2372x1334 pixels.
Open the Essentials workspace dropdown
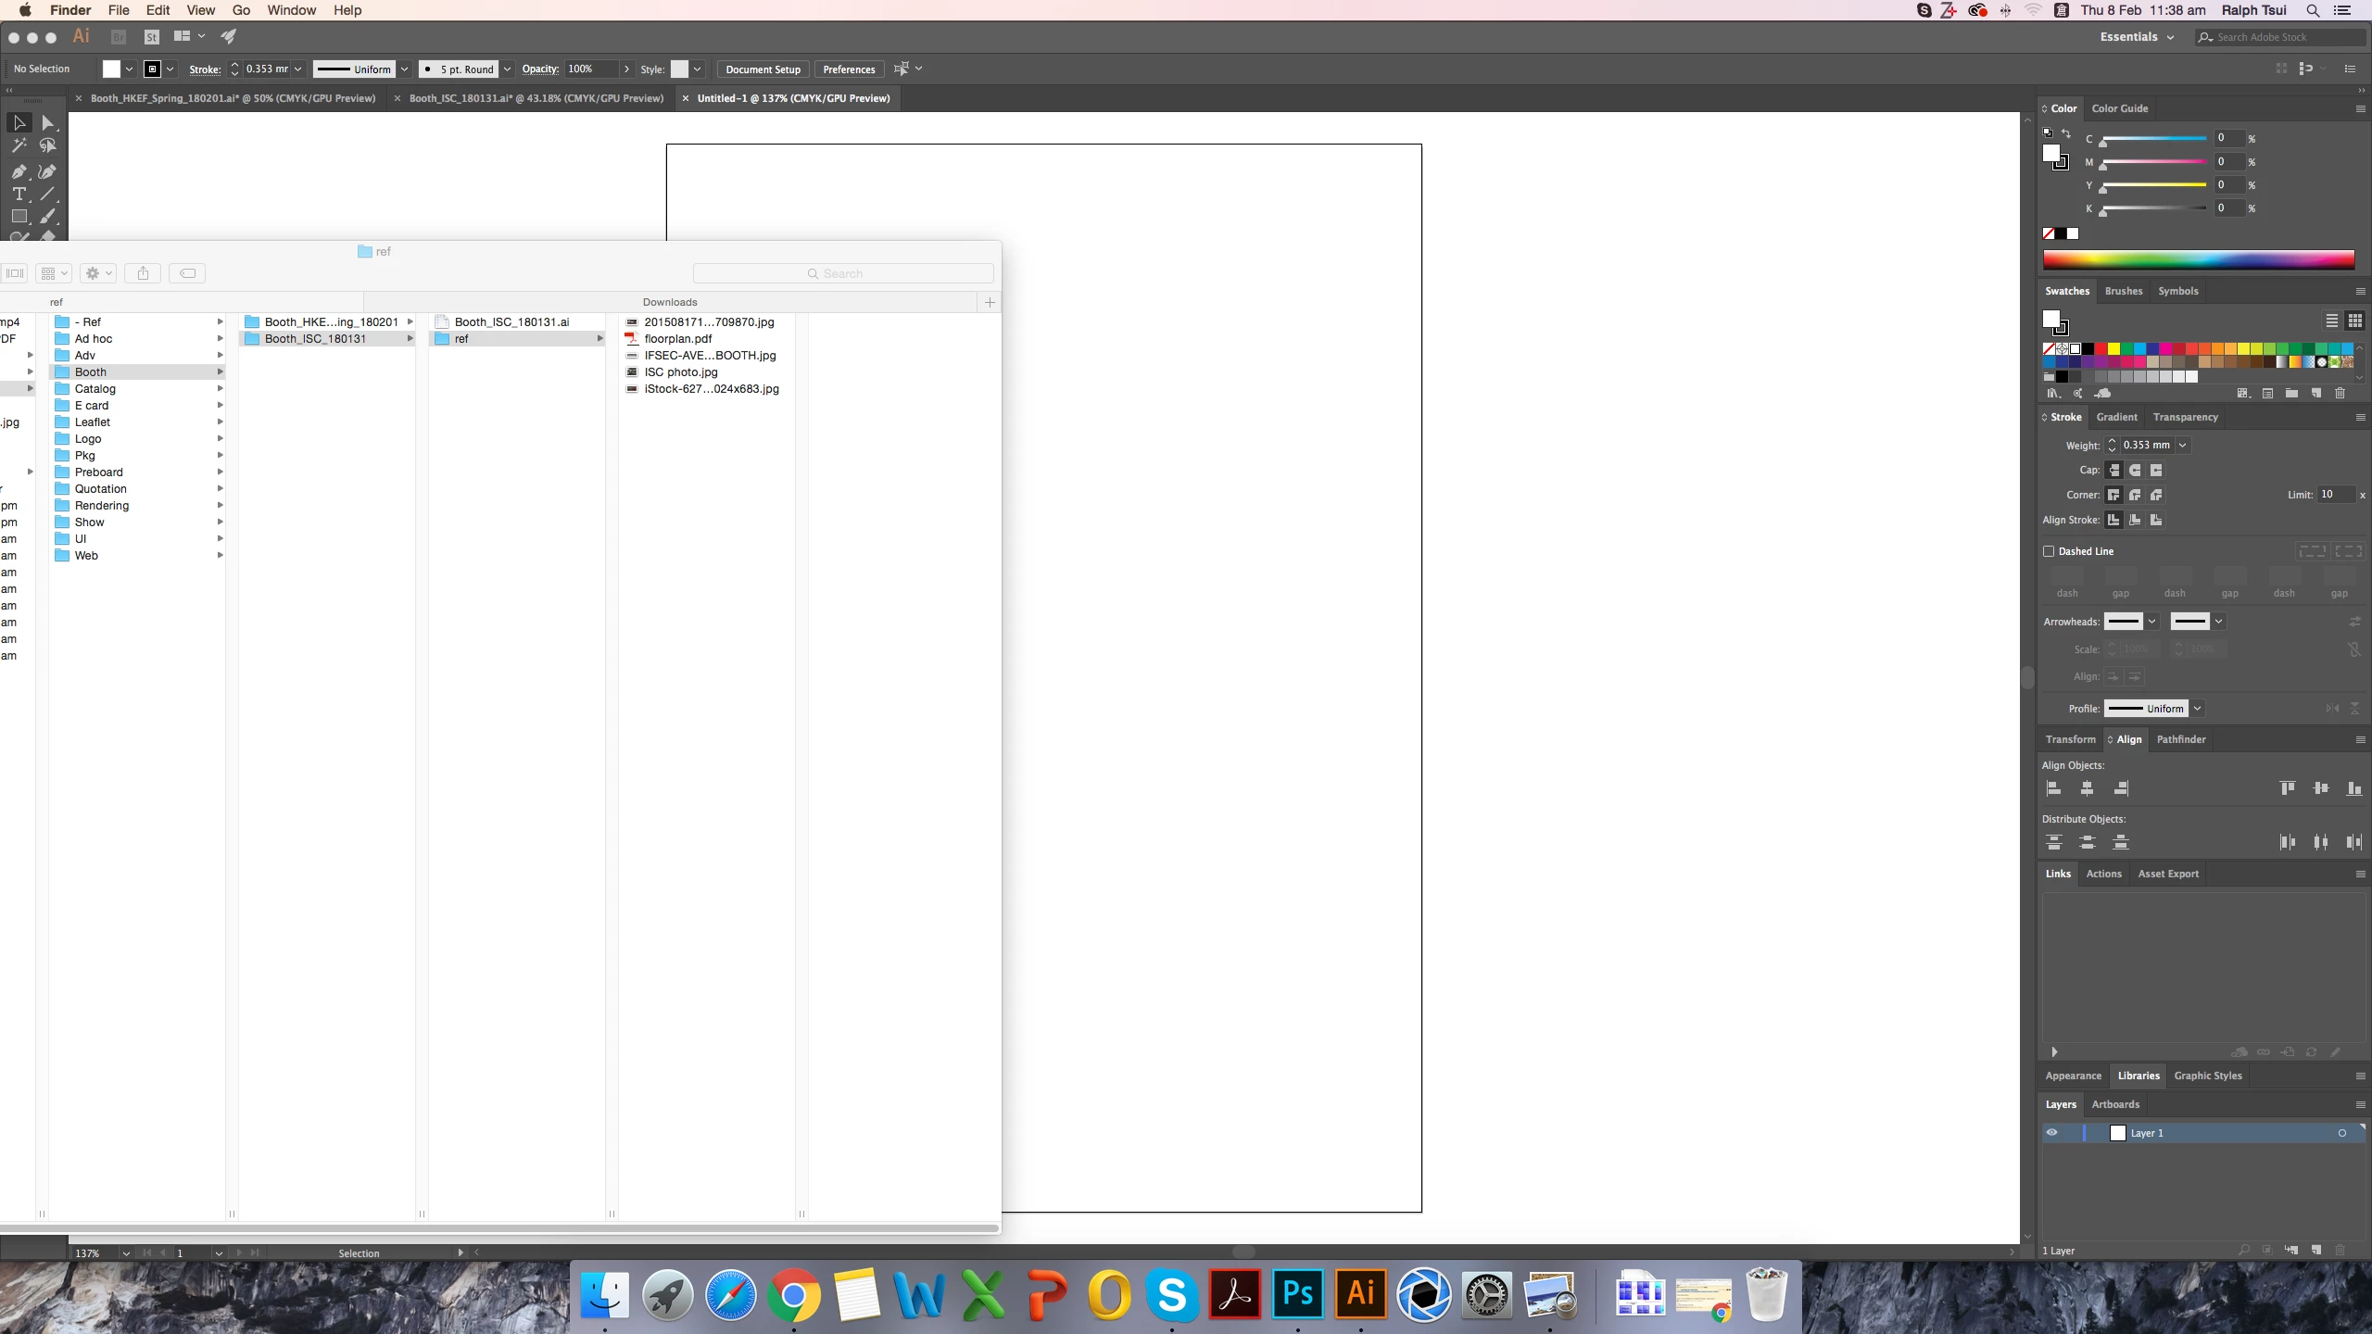(2137, 37)
